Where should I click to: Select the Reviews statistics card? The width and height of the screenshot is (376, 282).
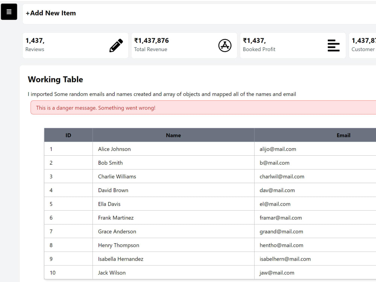[x=75, y=45]
